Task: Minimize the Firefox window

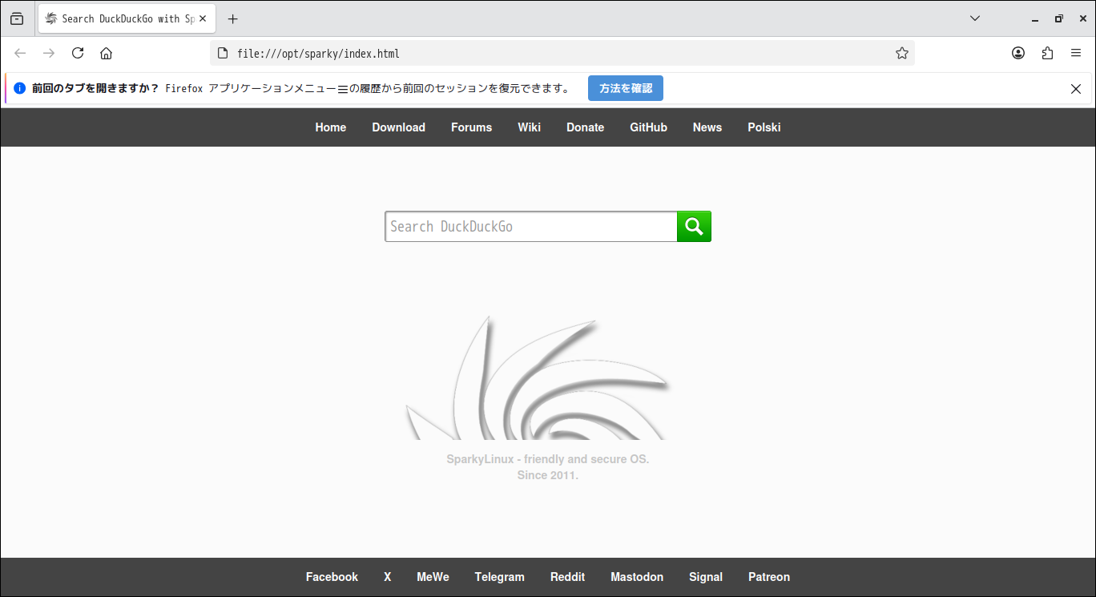Action: [1035, 18]
